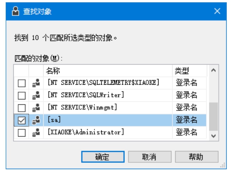Screen dimensions: 234x178
Task: Tick the Winmgmt login checkbox
Action: coord(22,108)
